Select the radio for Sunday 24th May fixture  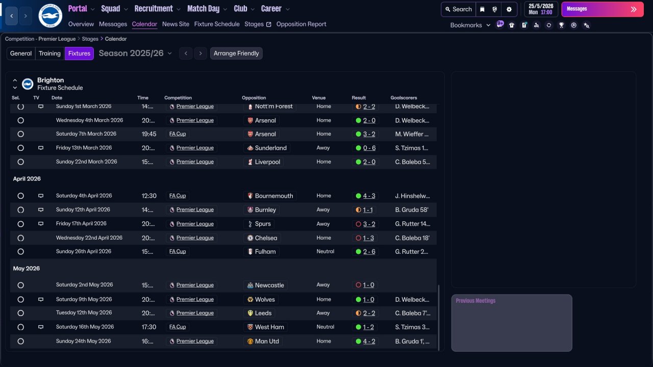point(20,341)
